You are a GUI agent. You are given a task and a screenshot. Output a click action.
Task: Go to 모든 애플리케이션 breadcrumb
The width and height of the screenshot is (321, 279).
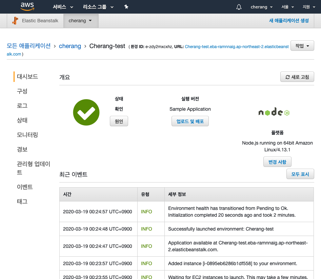pyautogui.click(x=29, y=46)
